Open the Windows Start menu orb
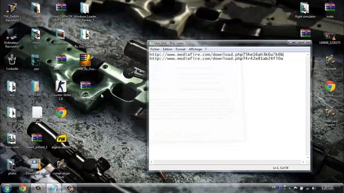The width and height of the screenshot is (344, 193). pos(6,188)
